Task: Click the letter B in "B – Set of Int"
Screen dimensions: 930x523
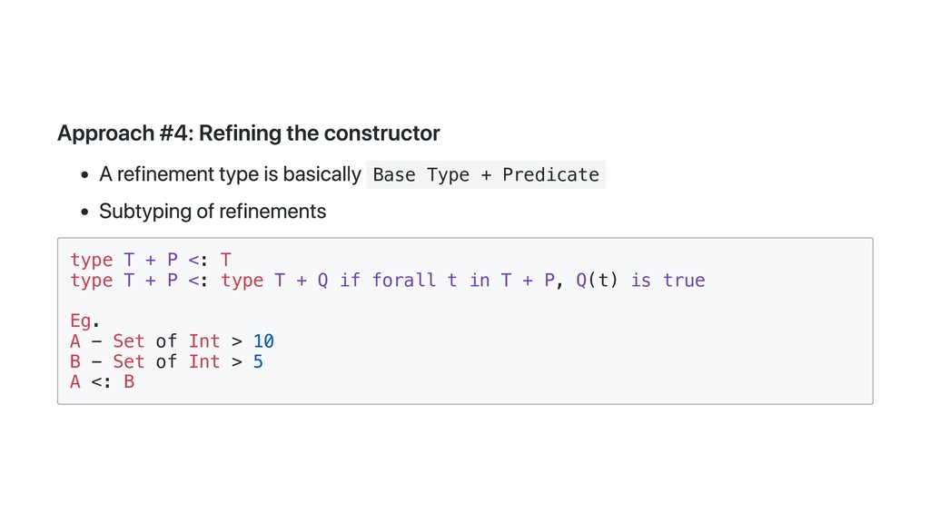Action: point(75,361)
